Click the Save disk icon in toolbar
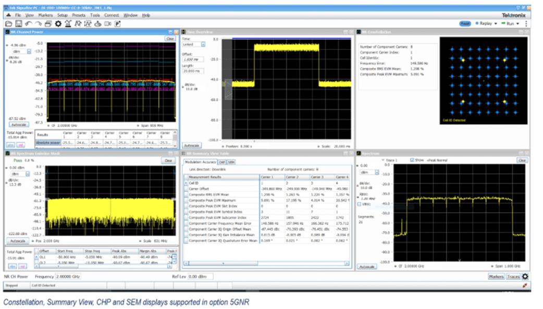This screenshot has height=309, width=543. 18,24
